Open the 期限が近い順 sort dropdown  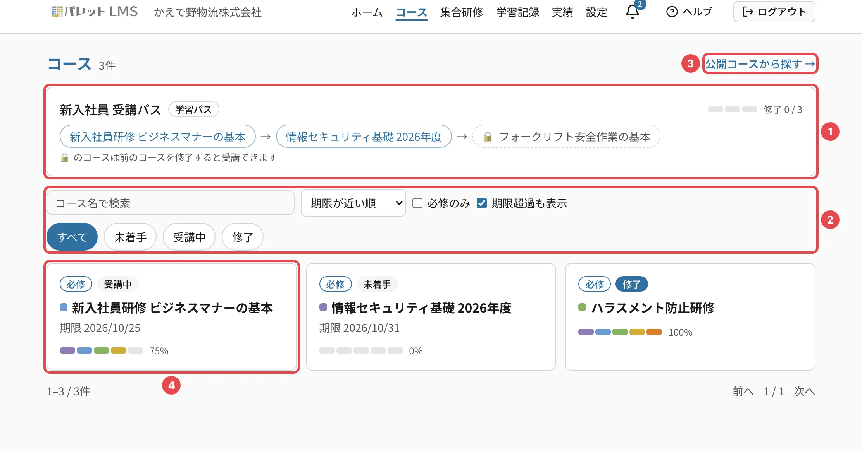tap(353, 203)
